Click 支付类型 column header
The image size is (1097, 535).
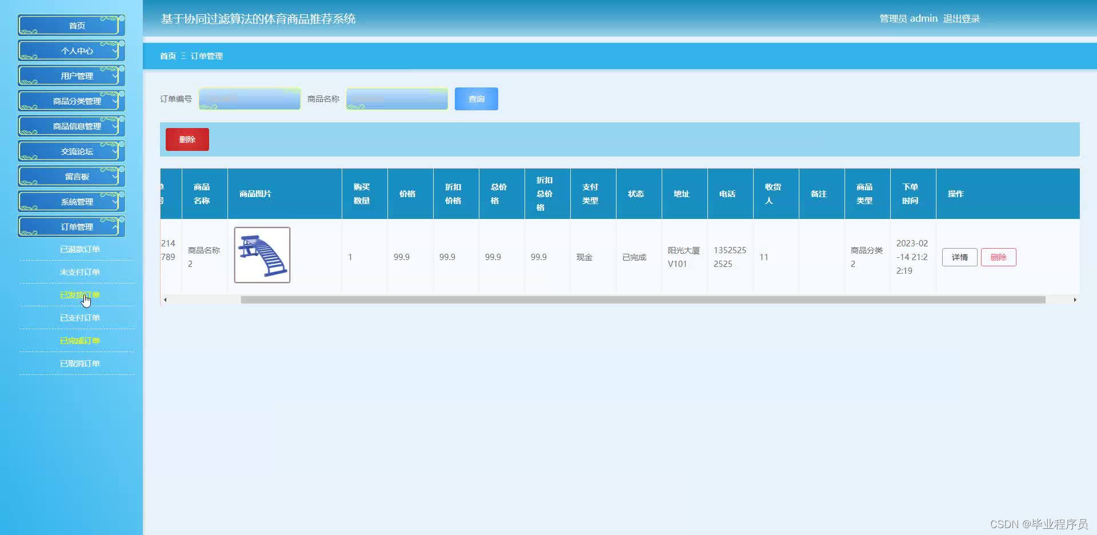pos(593,194)
